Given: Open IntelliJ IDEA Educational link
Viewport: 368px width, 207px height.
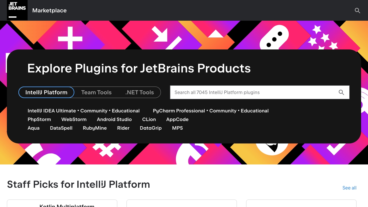Looking at the screenshot, I should click(x=126, y=111).
